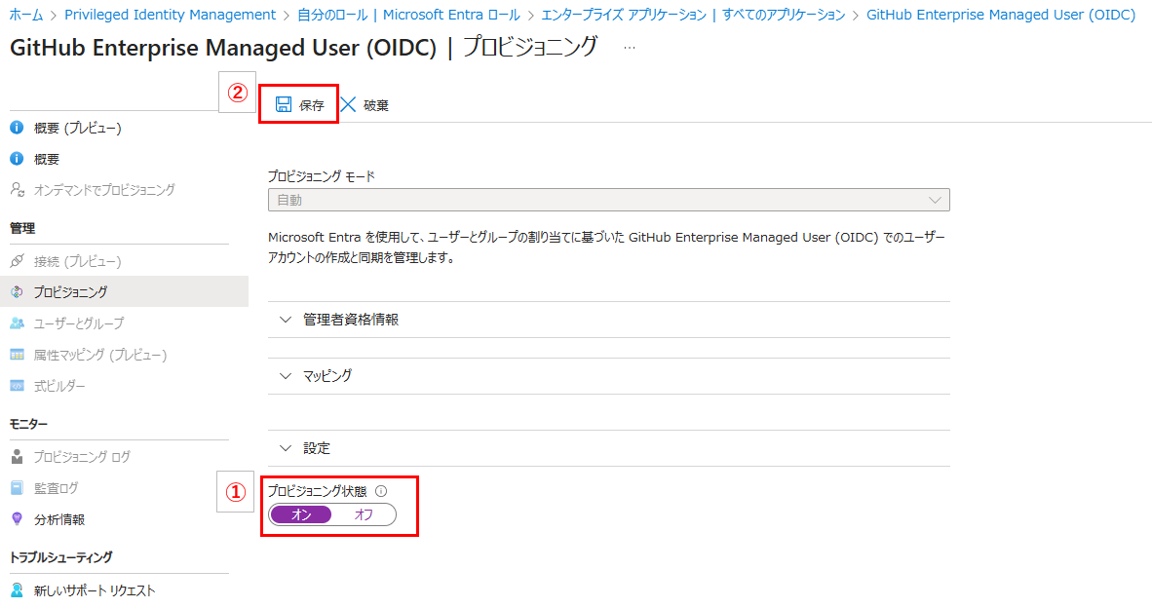Screen dimensions: 1152x608
Task: Open エンタープライズ アプリケーション breadcrumb link
Action: (x=693, y=15)
